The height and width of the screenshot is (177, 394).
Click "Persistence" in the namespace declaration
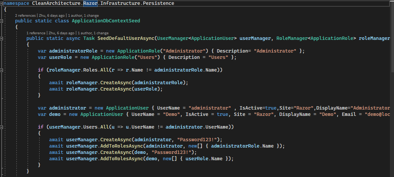(159, 3)
